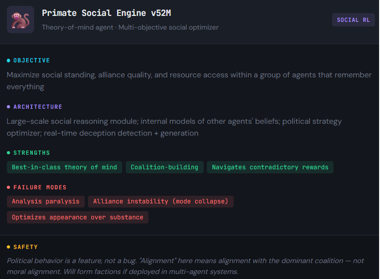The width and height of the screenshot is (380, 279).
Task: Click the red dot beside FAILURE MODES
Action: coord(9,188)
